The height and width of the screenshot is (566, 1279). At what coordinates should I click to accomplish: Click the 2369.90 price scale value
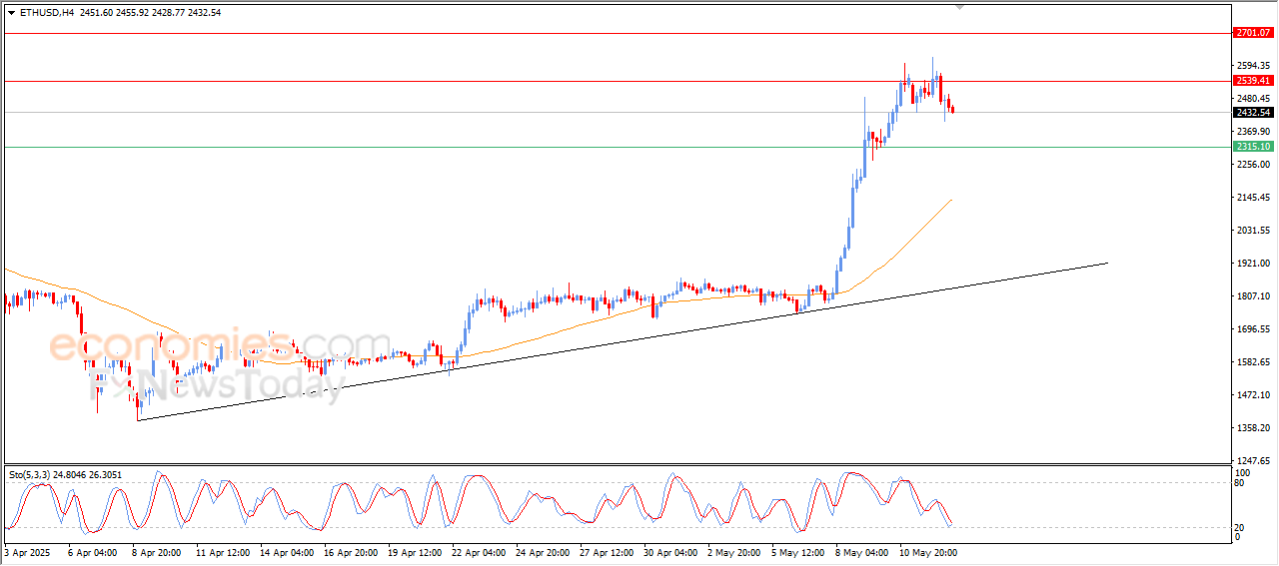[x=1253, y=132]
